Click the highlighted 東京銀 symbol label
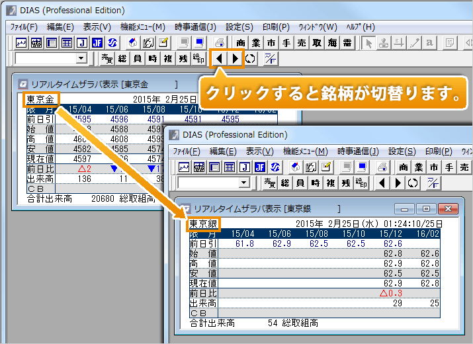The width and height of the screenshot is (473, 344). coord(204,224)
